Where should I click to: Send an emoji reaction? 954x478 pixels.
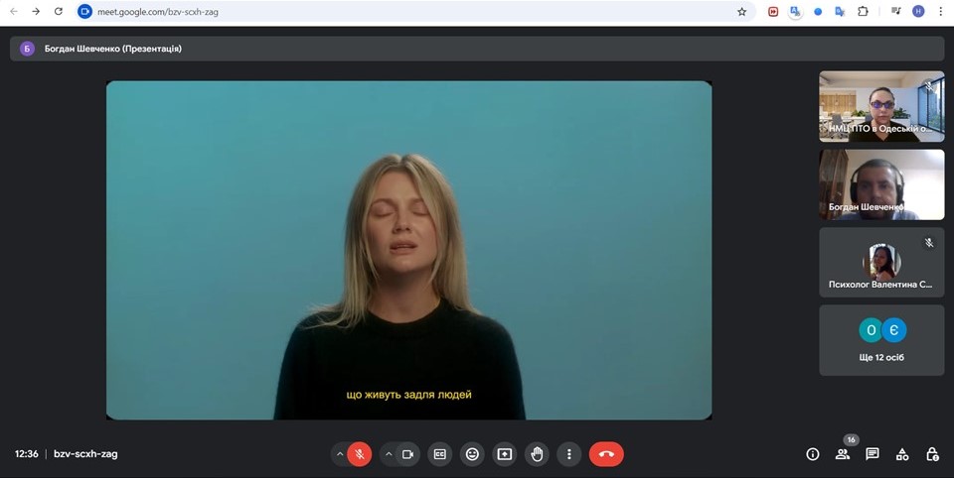point(472,454)
